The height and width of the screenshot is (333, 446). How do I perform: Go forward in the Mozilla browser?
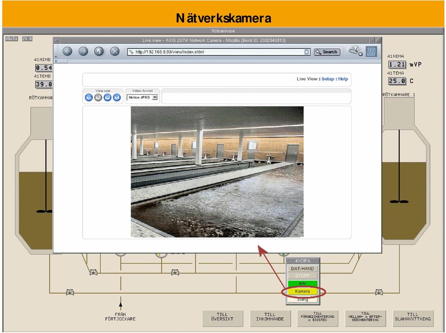pyautogui.click(x=83, y=51)
